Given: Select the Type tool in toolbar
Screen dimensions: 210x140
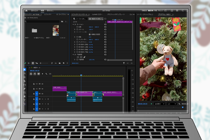Looking at the screenshot, I should pos(25,100).
